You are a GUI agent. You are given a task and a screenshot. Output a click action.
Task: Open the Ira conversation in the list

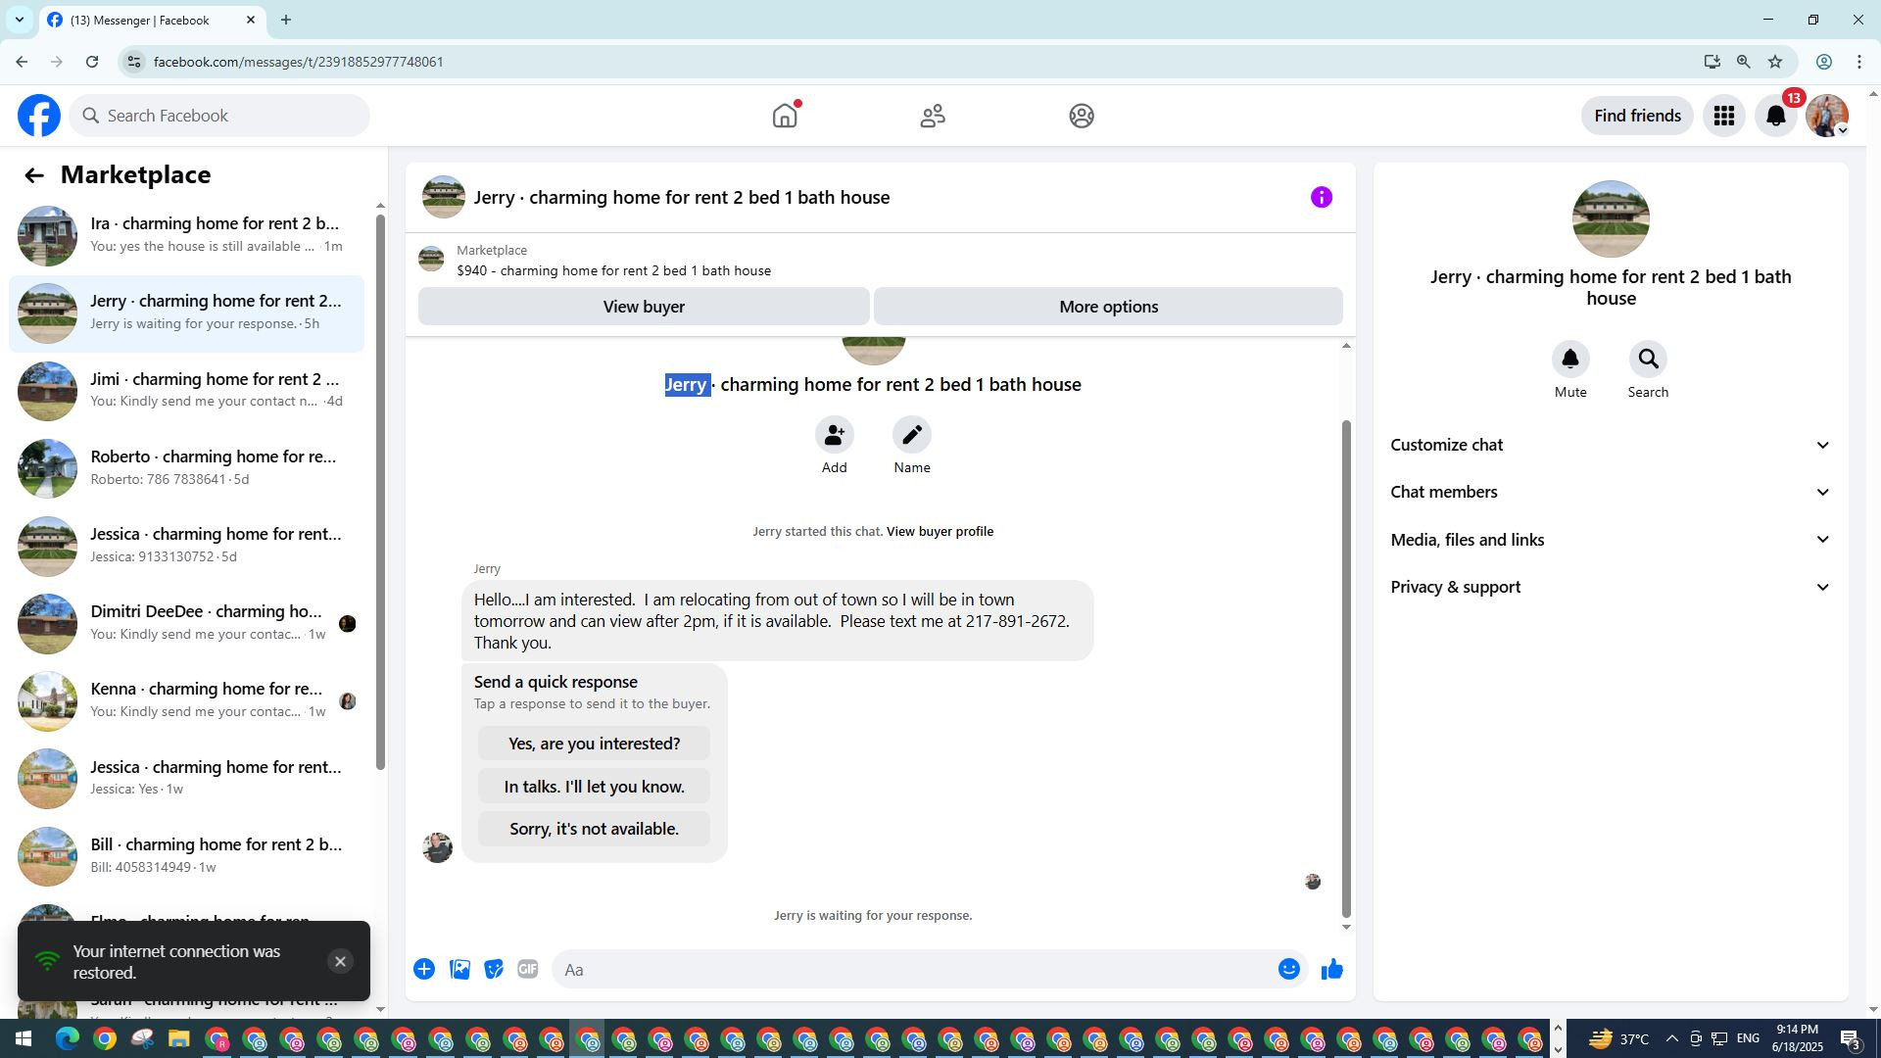click(186, 235)
